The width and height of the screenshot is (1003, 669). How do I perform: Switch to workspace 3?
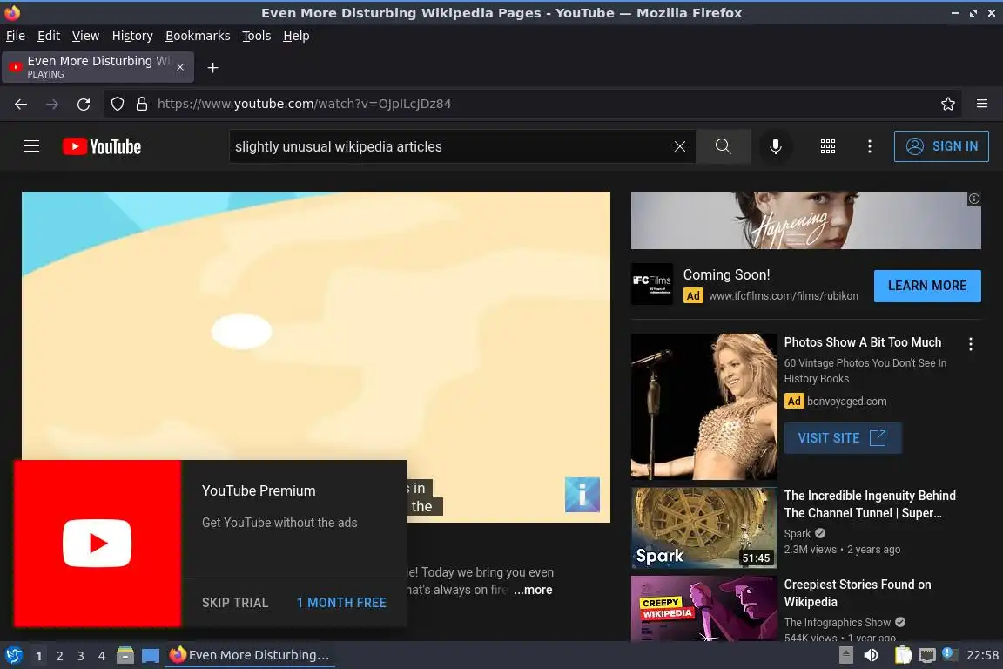(x=81, y=656)
